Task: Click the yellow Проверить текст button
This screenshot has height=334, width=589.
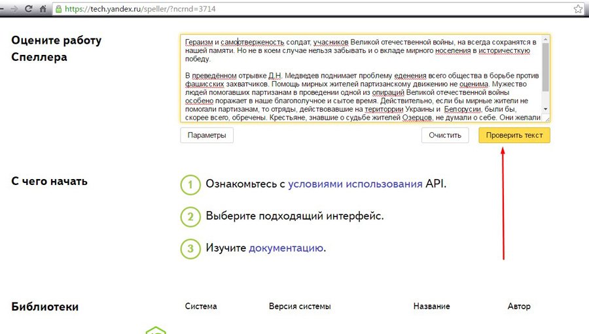Action: [x=514, y=135]
